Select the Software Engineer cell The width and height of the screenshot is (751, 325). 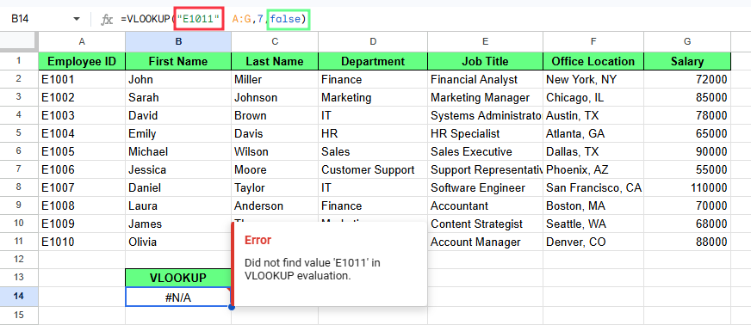[x=485, y=187]
